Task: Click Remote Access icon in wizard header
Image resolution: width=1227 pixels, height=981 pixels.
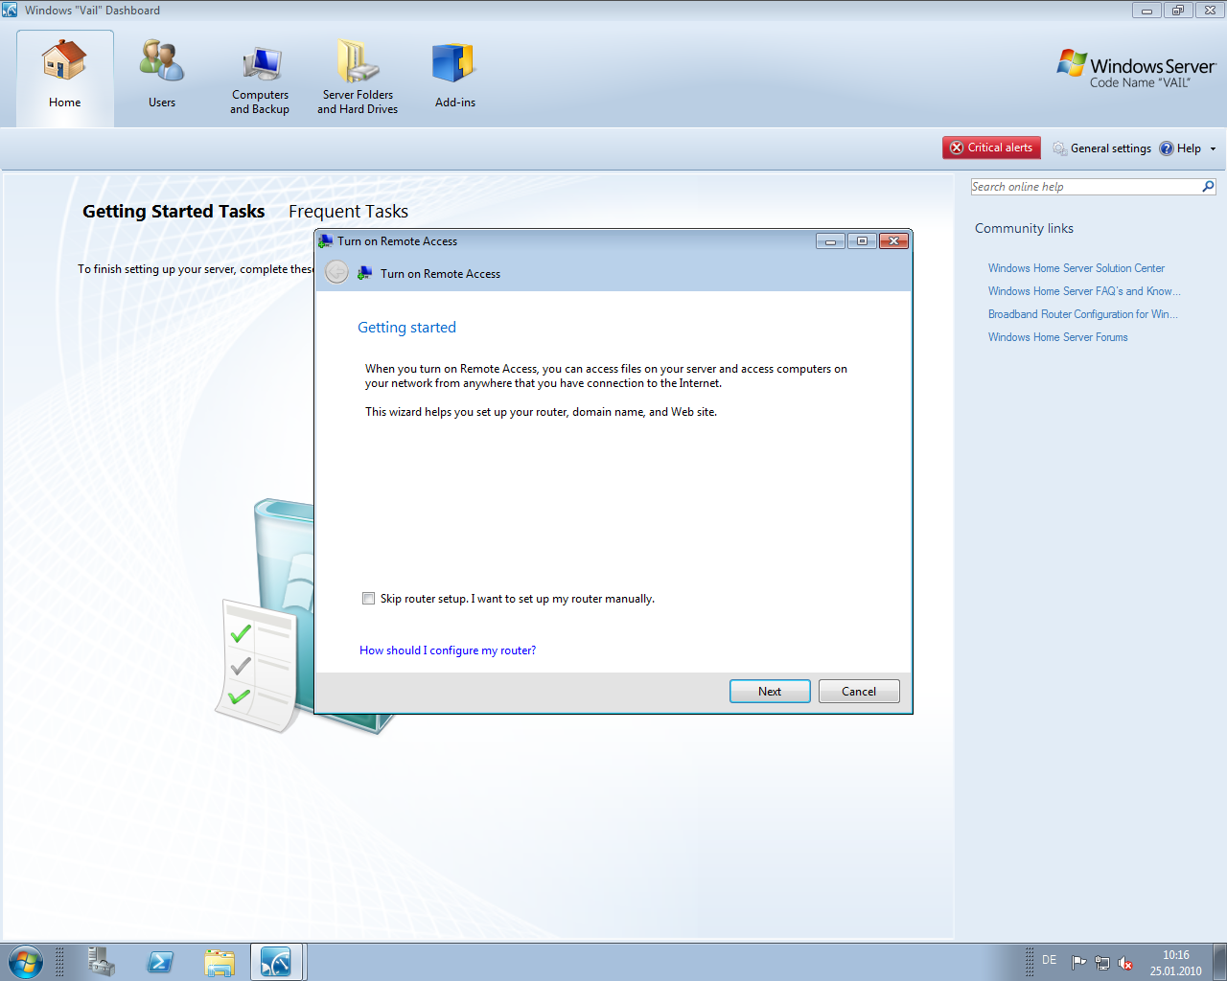Action: [x=365, y=274]
